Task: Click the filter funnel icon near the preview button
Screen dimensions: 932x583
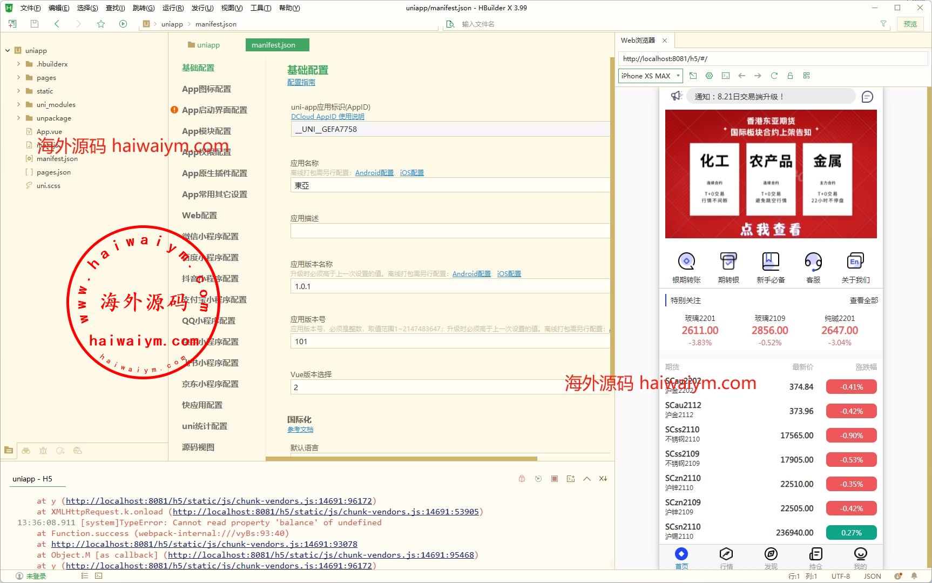Action: 883,24
